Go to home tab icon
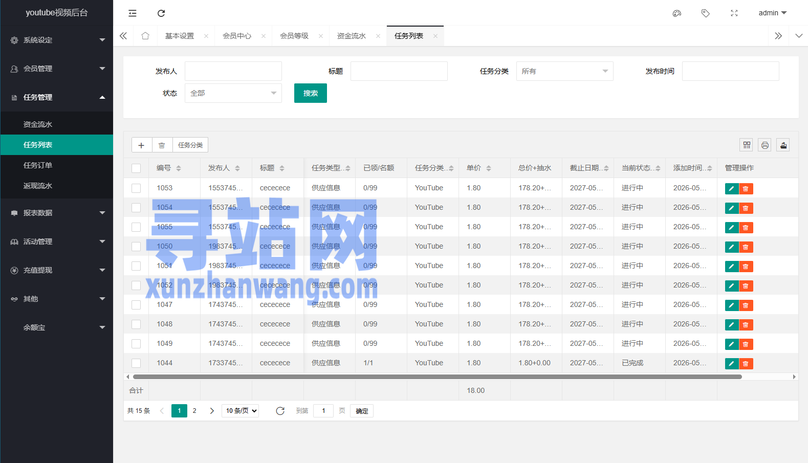 [x=145, y=36]
